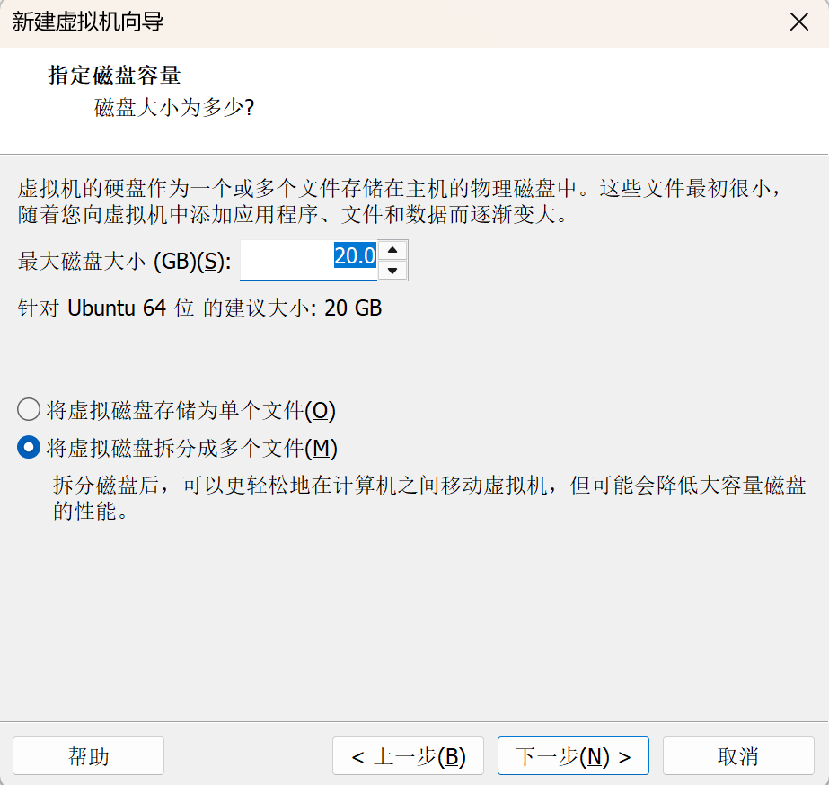
Task: Dismiss the wizard with the X button
Action: coord(798,22)
